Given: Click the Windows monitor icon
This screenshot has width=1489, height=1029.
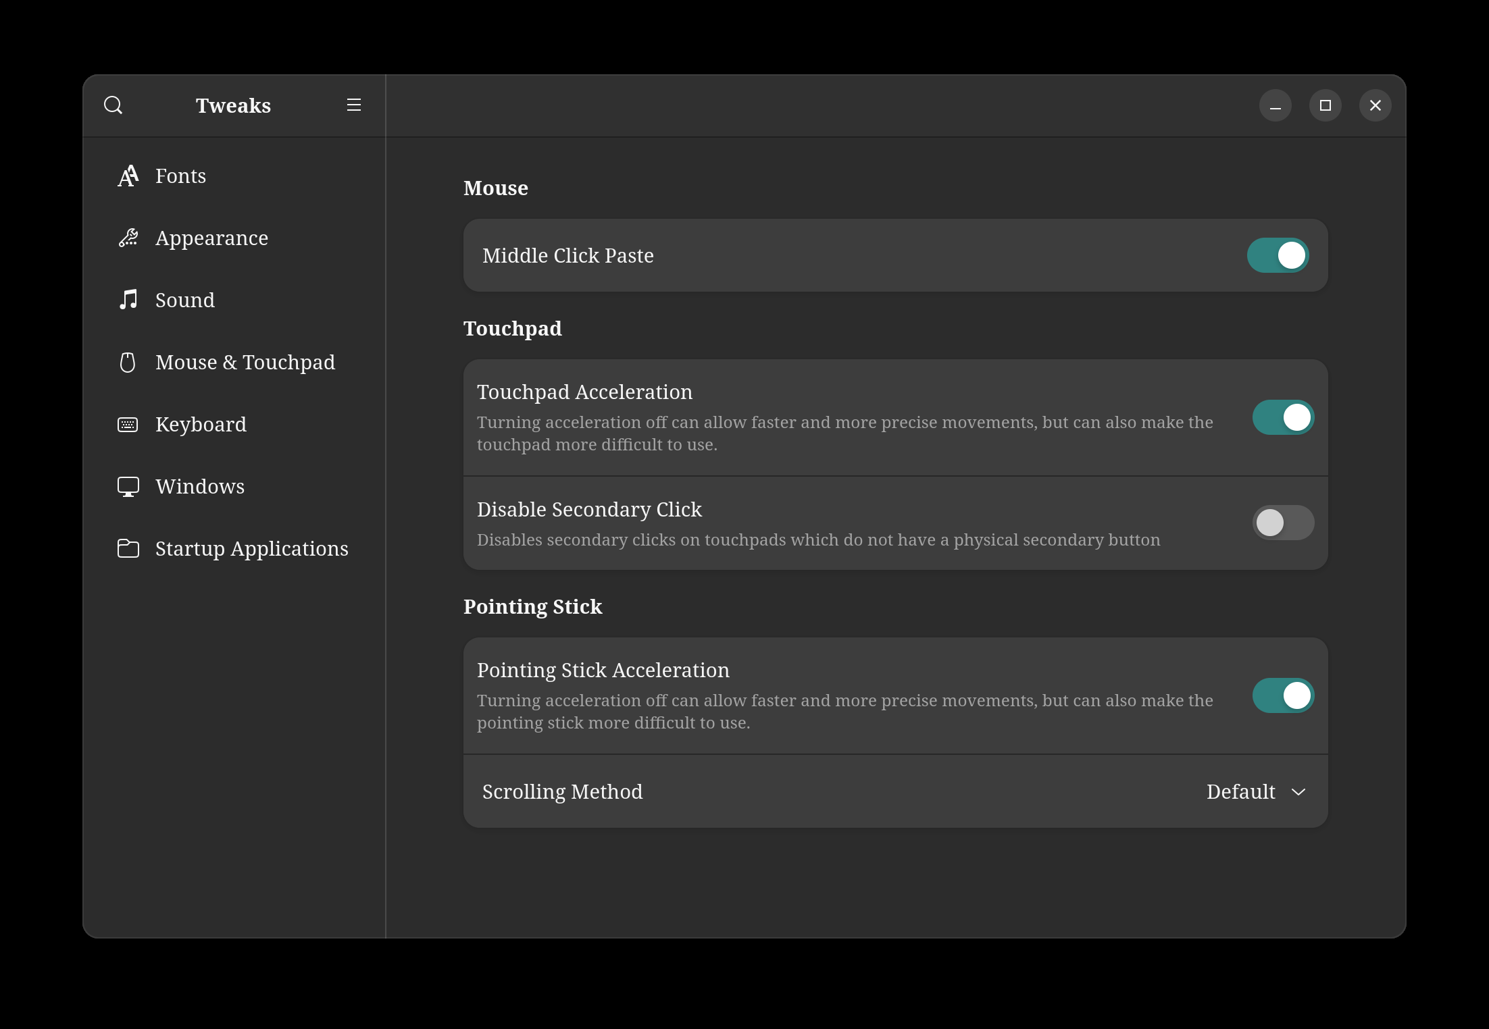Looking at the screenshot, I should (x=128, y=487).
